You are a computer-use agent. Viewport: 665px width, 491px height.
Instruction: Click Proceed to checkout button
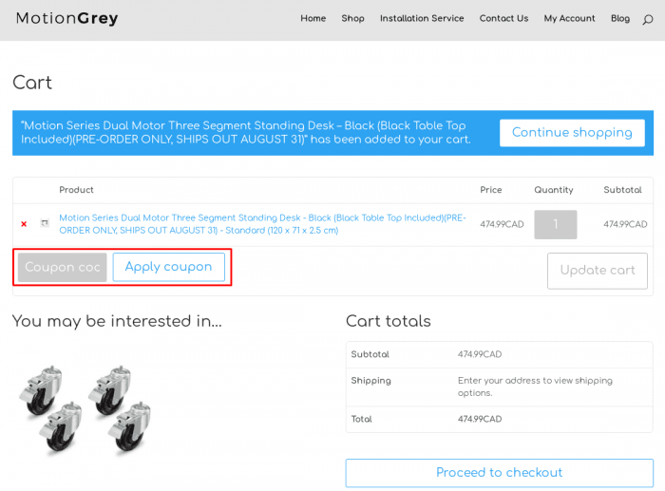(x=499, y=472)
